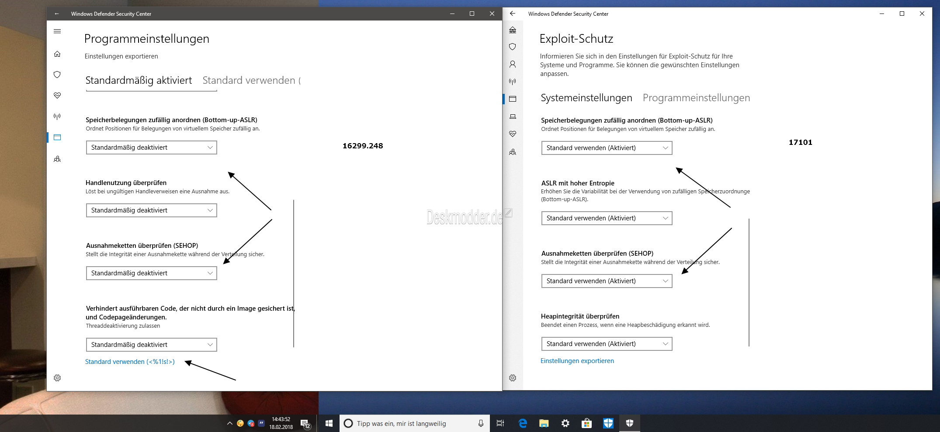Open Microsoft Store from the taskbar
The width and height of the screenshot is (940, 432).
pyautogui.click(x=586, y=423)
